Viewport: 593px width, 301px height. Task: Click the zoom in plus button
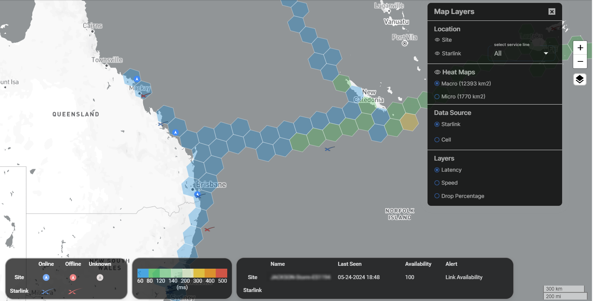coord(580,48)
